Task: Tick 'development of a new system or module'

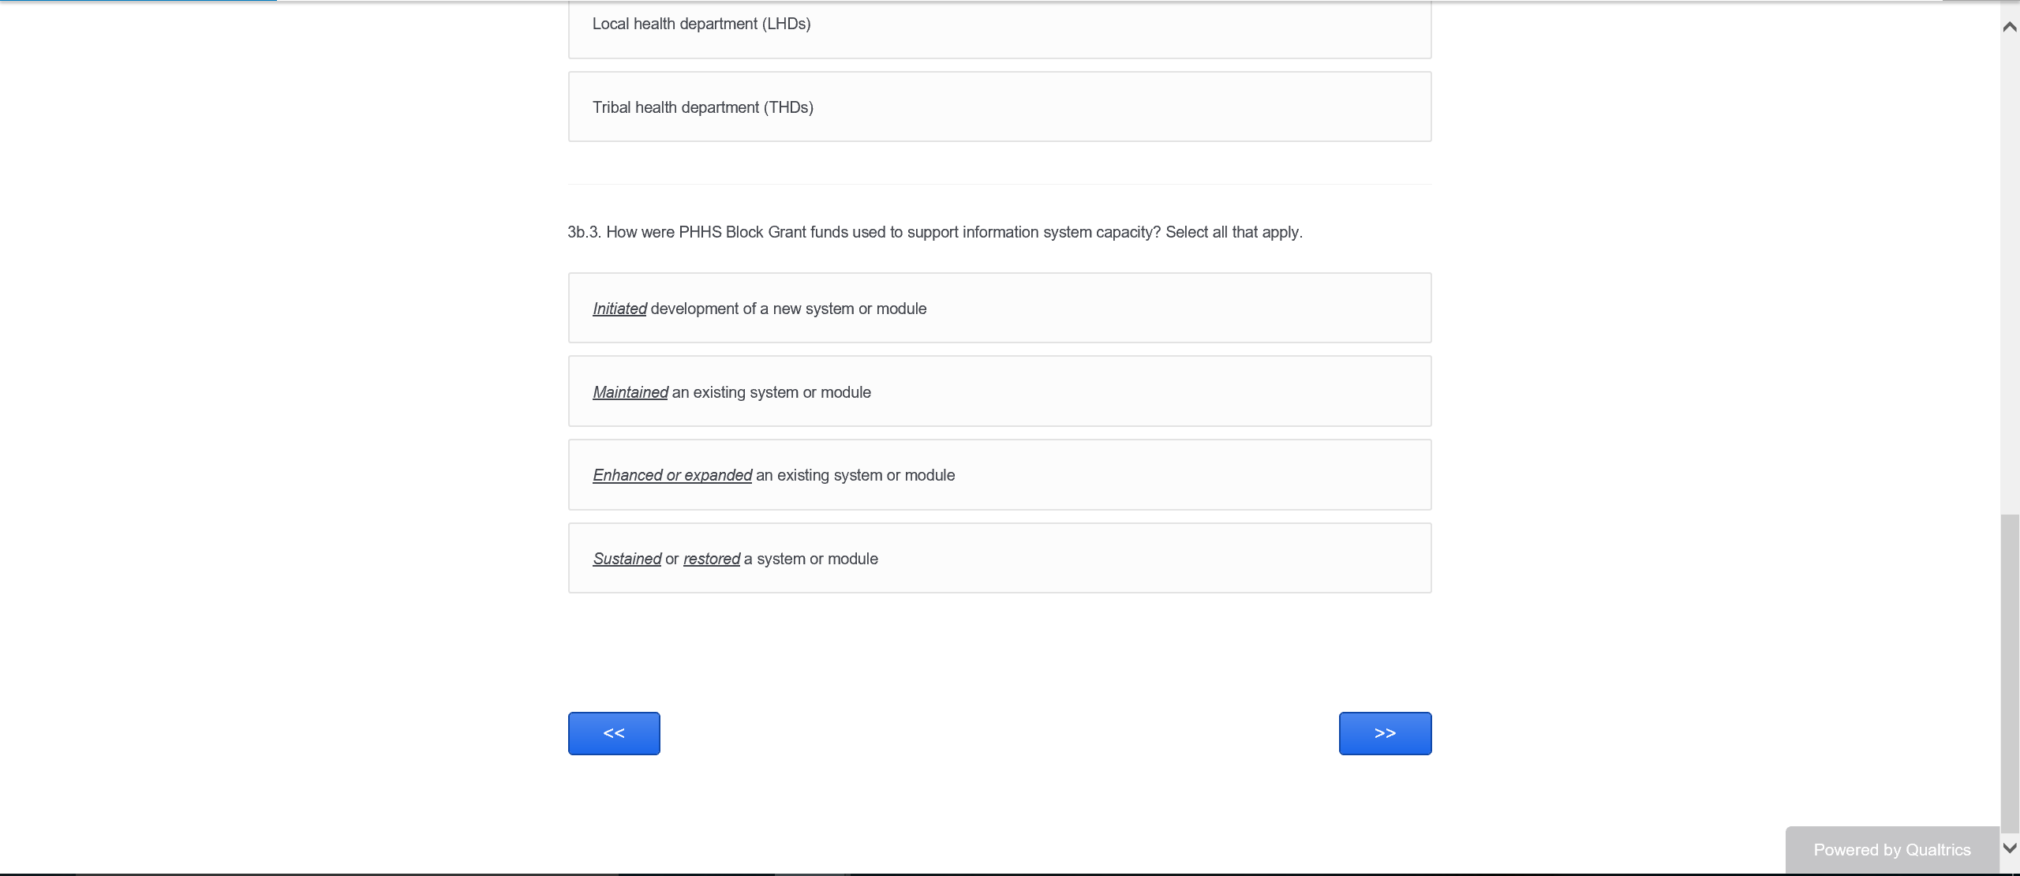Action: 999,309
